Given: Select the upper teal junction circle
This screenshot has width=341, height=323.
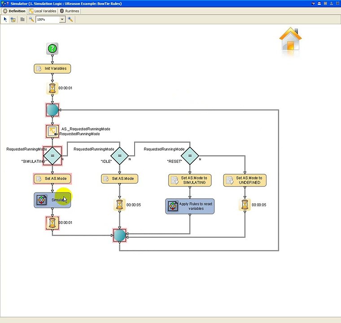Looking at the screenshot, I should (x=52, y=110).
